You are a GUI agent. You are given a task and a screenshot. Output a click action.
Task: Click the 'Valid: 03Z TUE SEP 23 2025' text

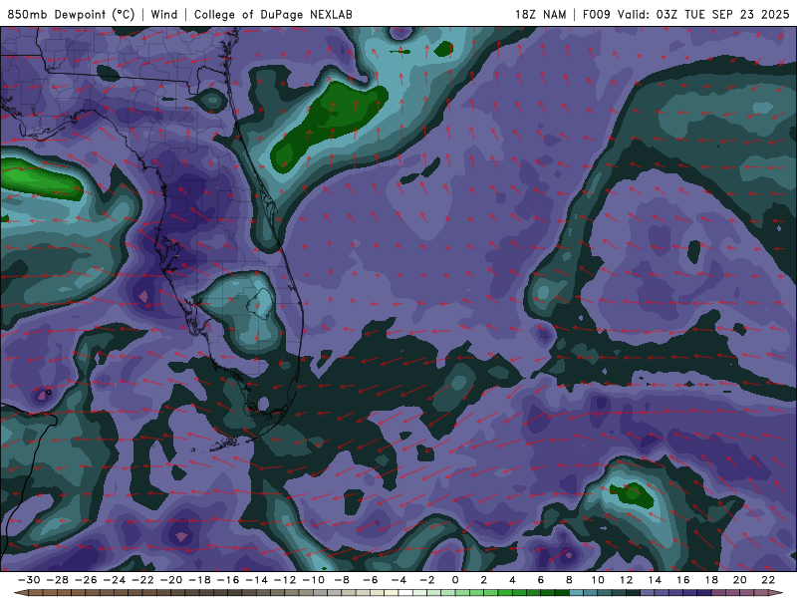(x=703, y=15)
